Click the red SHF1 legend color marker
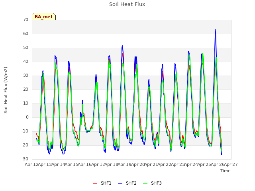 pos(95,184)
